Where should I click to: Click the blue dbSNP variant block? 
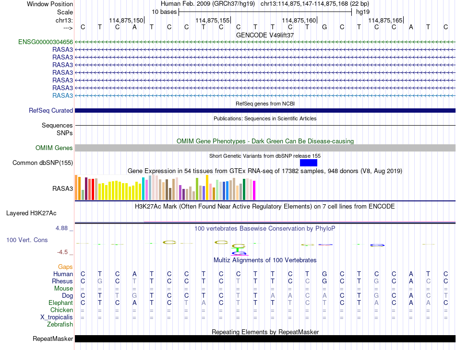[309, 163]
